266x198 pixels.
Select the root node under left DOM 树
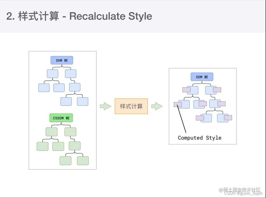[x=52, y=74]
